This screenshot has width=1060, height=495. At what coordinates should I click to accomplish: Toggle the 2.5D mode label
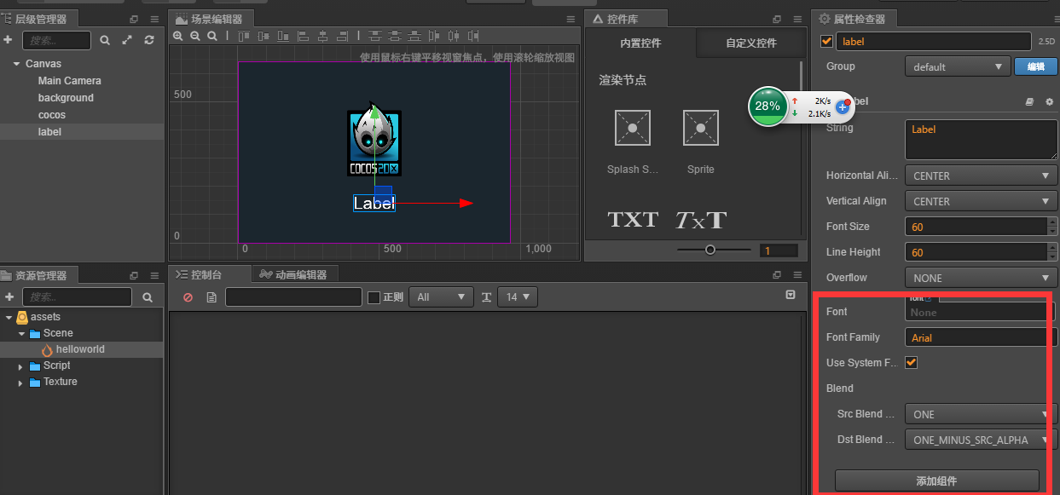click(x=1046, y=41)
